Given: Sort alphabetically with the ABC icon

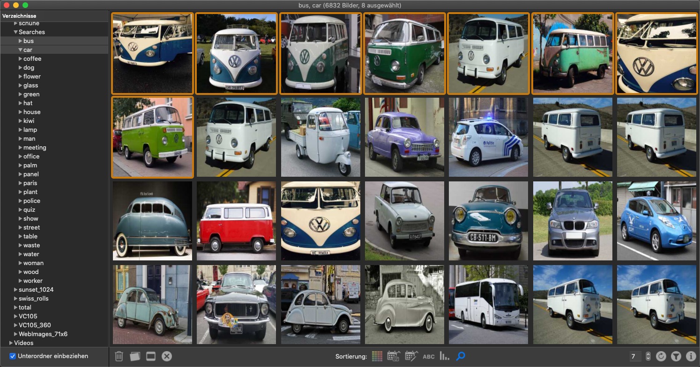Looking at the screenshot, I should coord(429,357).
